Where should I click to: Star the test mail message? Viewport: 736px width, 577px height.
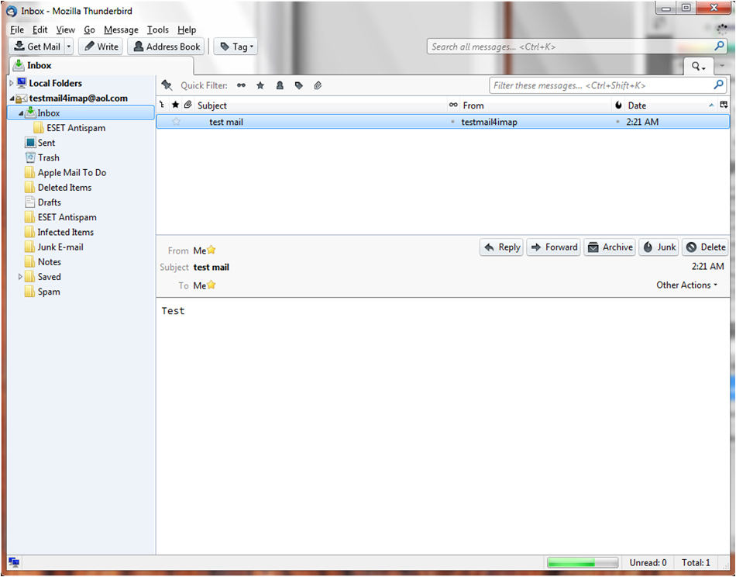point(176,122)
